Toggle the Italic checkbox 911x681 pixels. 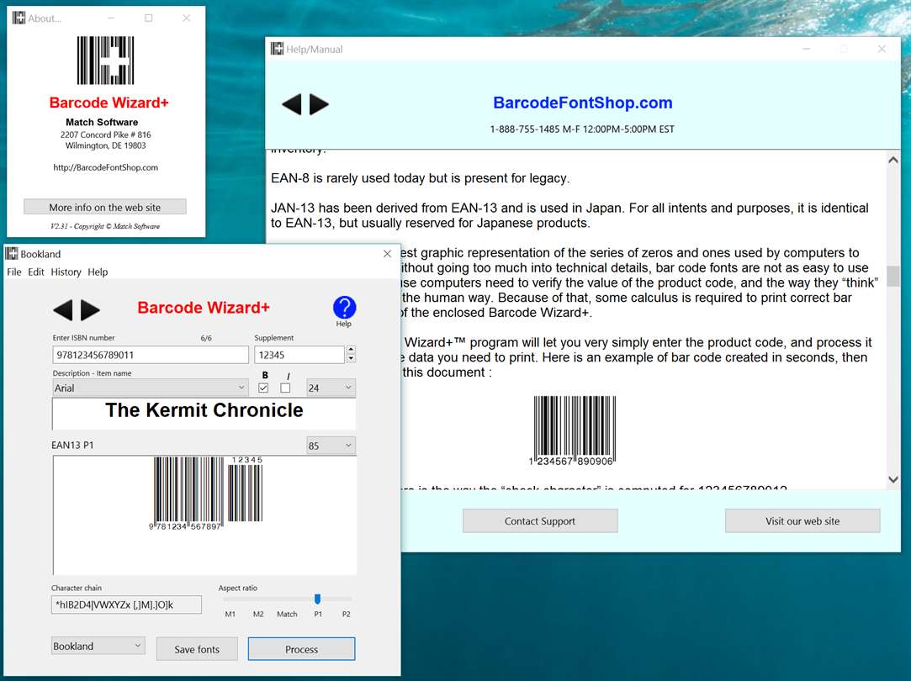click(285, 388)
